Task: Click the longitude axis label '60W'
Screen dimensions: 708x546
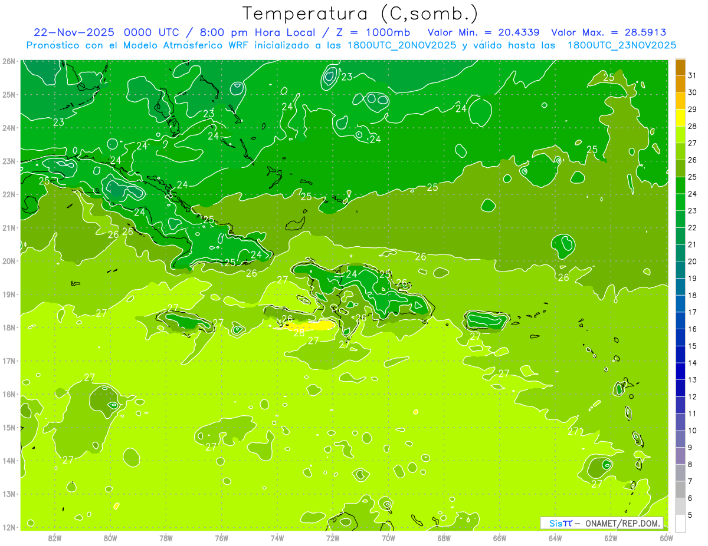Action: (x=666, y=538)
